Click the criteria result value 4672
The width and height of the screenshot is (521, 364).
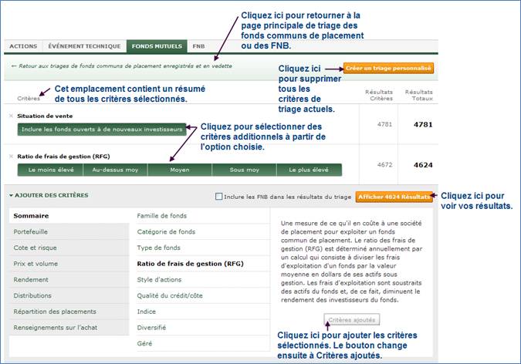click(x=384, y=165)
